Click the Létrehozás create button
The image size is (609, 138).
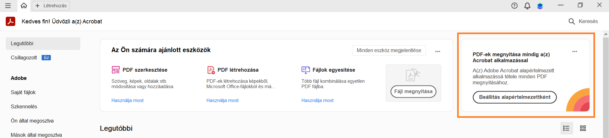click(51, 6)
